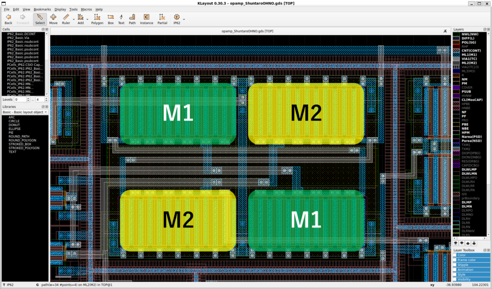
Task: Click the POL(SG) layer color swatch
Action: click(x=456, y=42)
